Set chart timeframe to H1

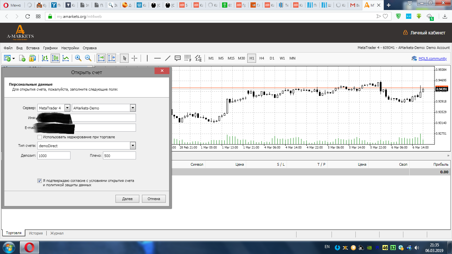(252, 58)
